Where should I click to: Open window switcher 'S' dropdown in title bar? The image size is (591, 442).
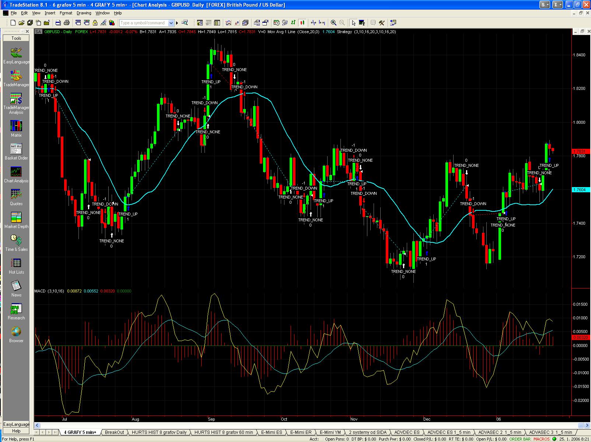point(545,5)
